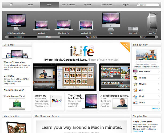This screenshot has width=164, height=133.
Task: Expand the iWork row chevron
Action: pyautogui.click(x=159, y=103)
